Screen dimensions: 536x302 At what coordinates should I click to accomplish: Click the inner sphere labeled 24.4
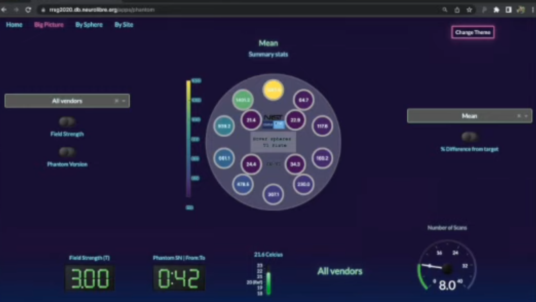[x=251, y=164]
